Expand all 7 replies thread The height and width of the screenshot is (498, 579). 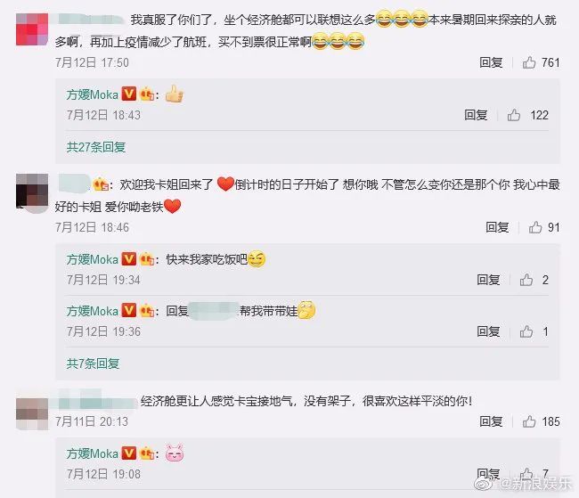tap(93, 363)
